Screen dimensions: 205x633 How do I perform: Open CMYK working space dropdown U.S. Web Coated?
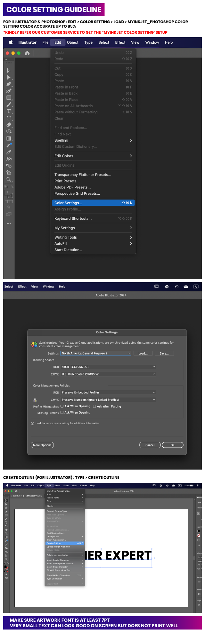pos(109,374)
